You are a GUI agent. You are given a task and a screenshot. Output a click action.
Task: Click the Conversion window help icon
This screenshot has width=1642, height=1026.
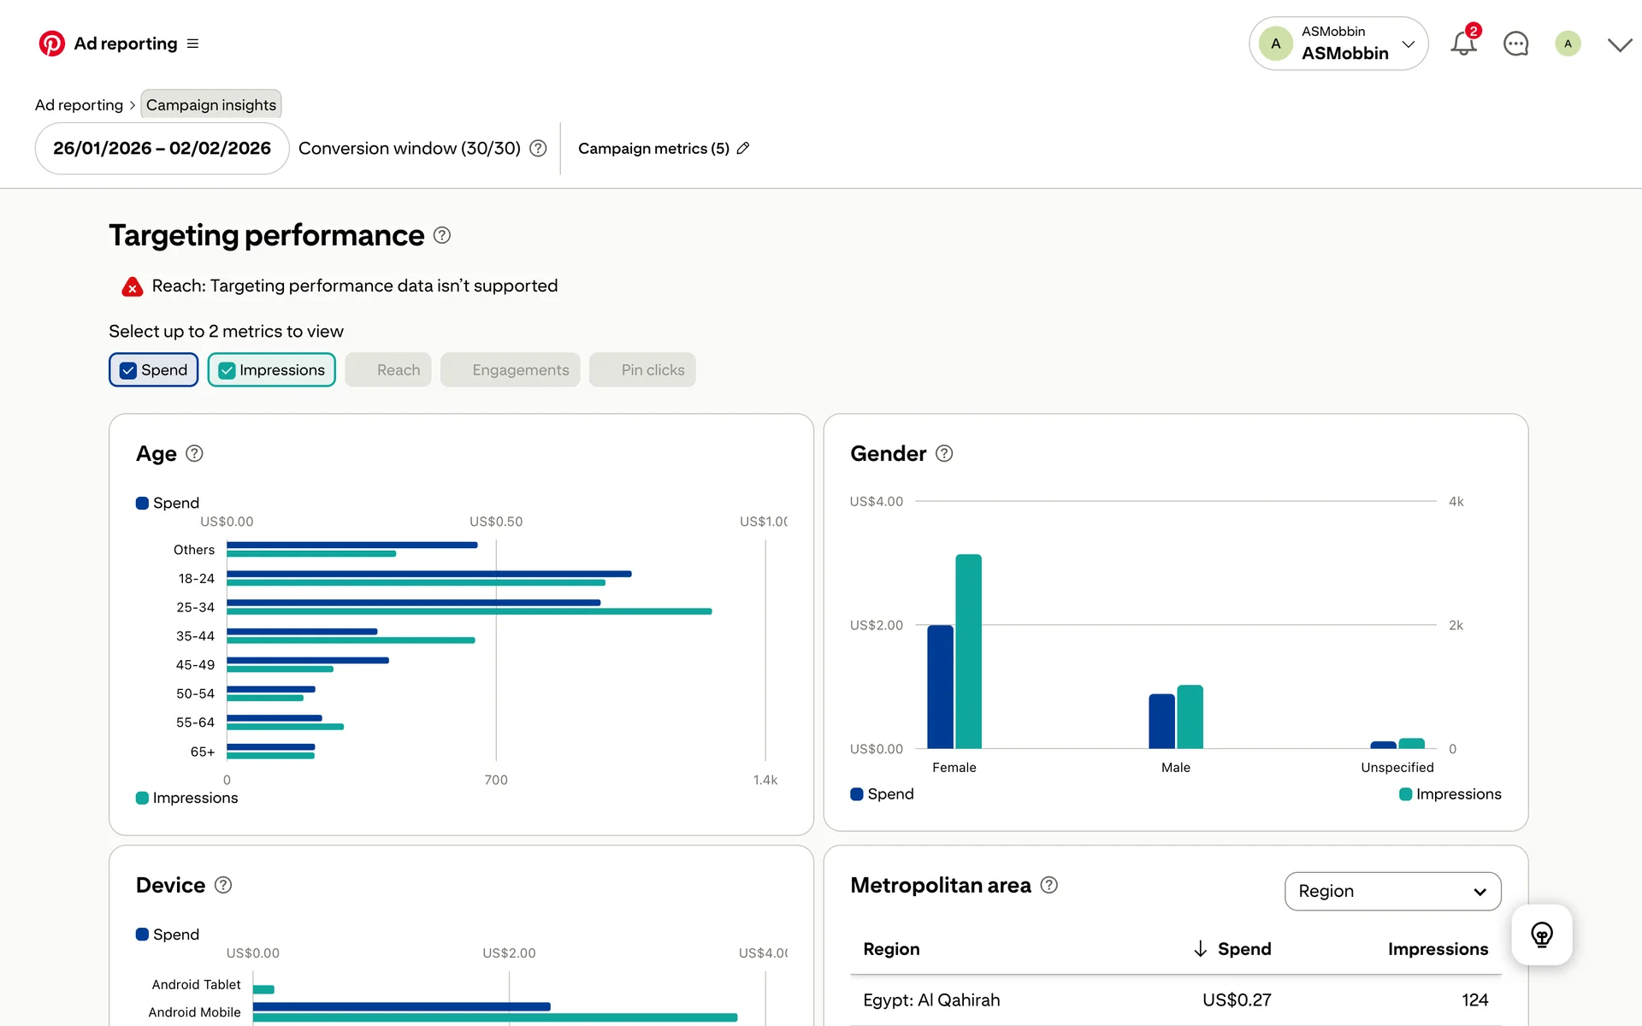(x=538, y=148)
